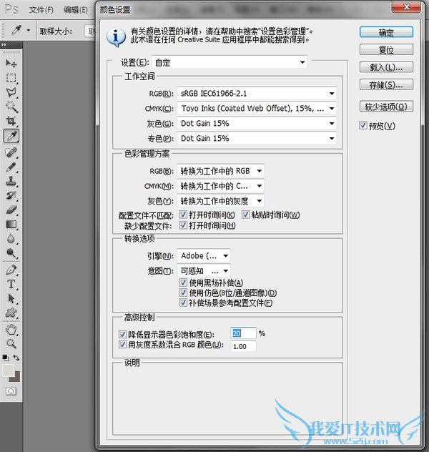Select the Custom Shape tool
The width and height of the screenshot is (429, 452).
pyautogui.click(x=11, y=313)
